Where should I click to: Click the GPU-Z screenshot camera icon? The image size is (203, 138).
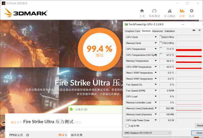pos(194,30)
